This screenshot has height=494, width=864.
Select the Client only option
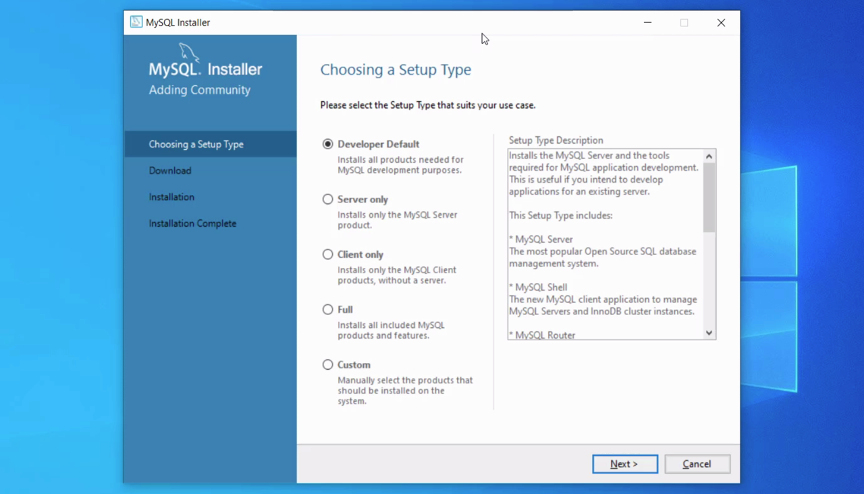(x=328, y=254)
